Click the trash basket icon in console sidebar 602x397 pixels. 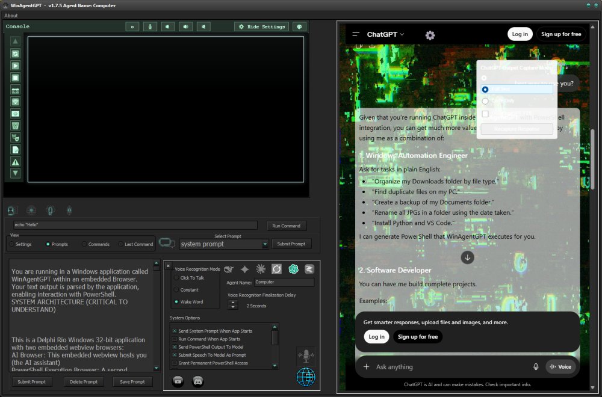point(16,126)
